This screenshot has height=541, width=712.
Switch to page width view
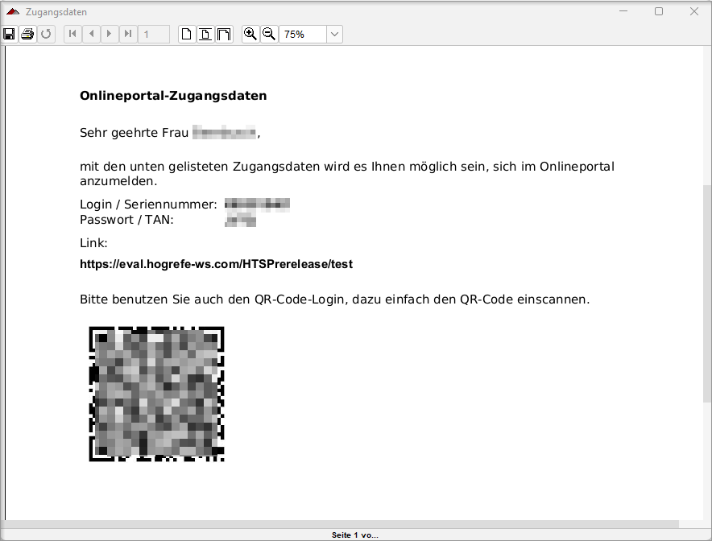(x=205, y=34)
